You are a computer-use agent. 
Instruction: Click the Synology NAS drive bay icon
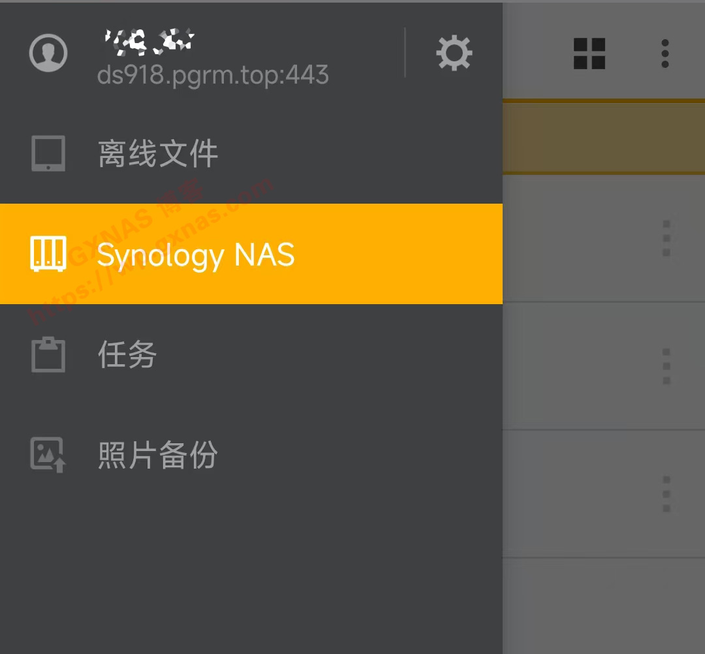pyautogui.click(x=48, y=254)
